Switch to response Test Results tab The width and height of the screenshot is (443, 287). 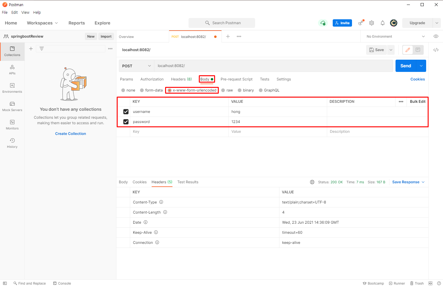point(188,182)
